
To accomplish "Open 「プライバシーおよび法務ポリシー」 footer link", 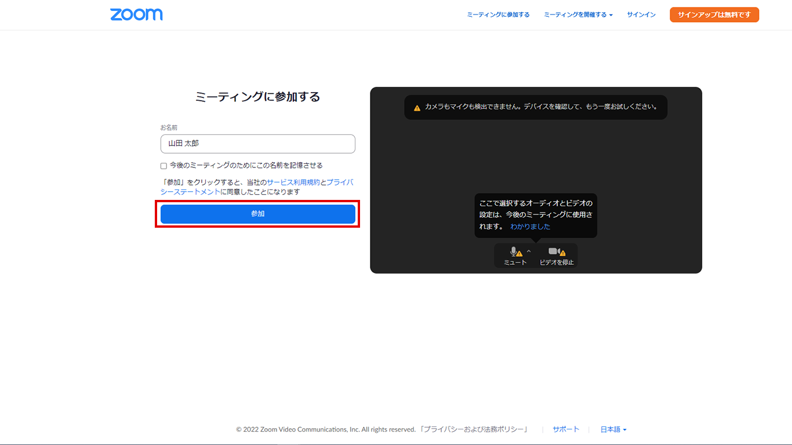I will point(474,429).
